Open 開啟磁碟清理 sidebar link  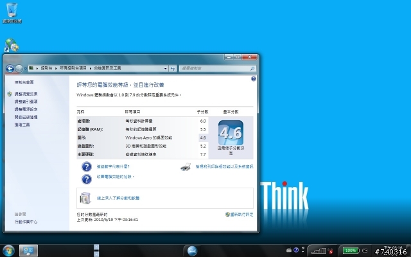[x=26, y=117]
